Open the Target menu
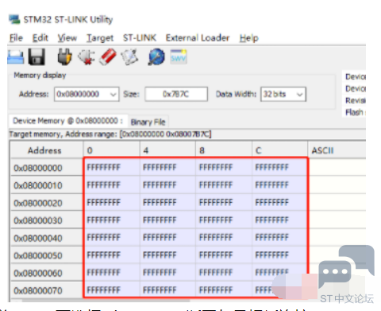The image size is (381, 311). 100,38
